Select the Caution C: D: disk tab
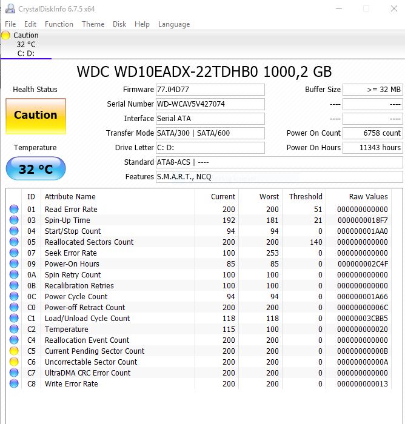 (x=26, y=44)
